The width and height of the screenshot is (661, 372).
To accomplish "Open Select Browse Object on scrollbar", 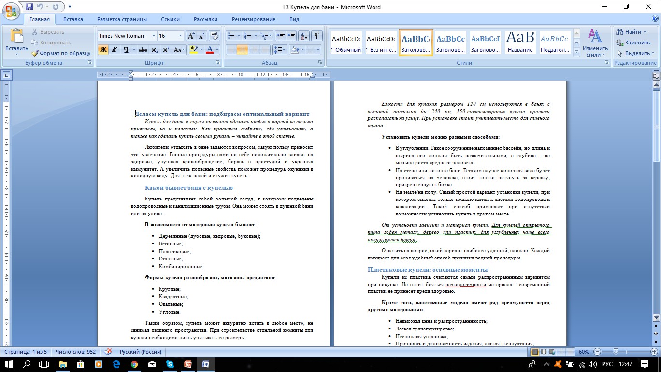I will tap(656, 333).
